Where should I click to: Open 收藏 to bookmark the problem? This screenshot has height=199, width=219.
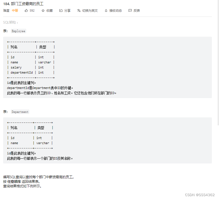tap(49, 11)
